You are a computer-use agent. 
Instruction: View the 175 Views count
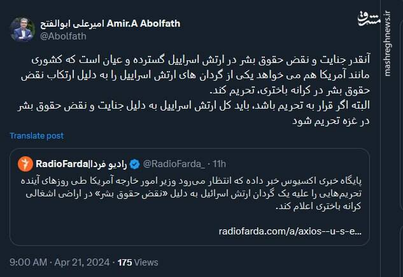tap(136, 261)
